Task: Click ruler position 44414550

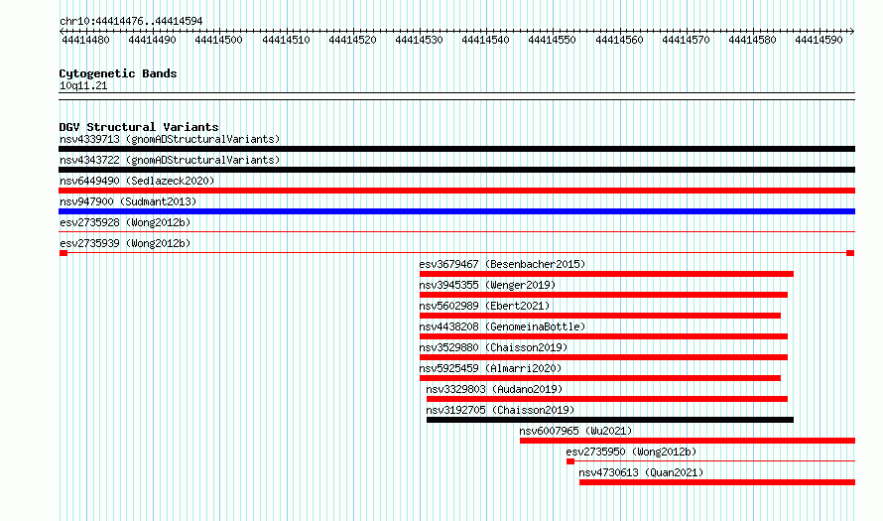Action: click(x=552, y=40)
